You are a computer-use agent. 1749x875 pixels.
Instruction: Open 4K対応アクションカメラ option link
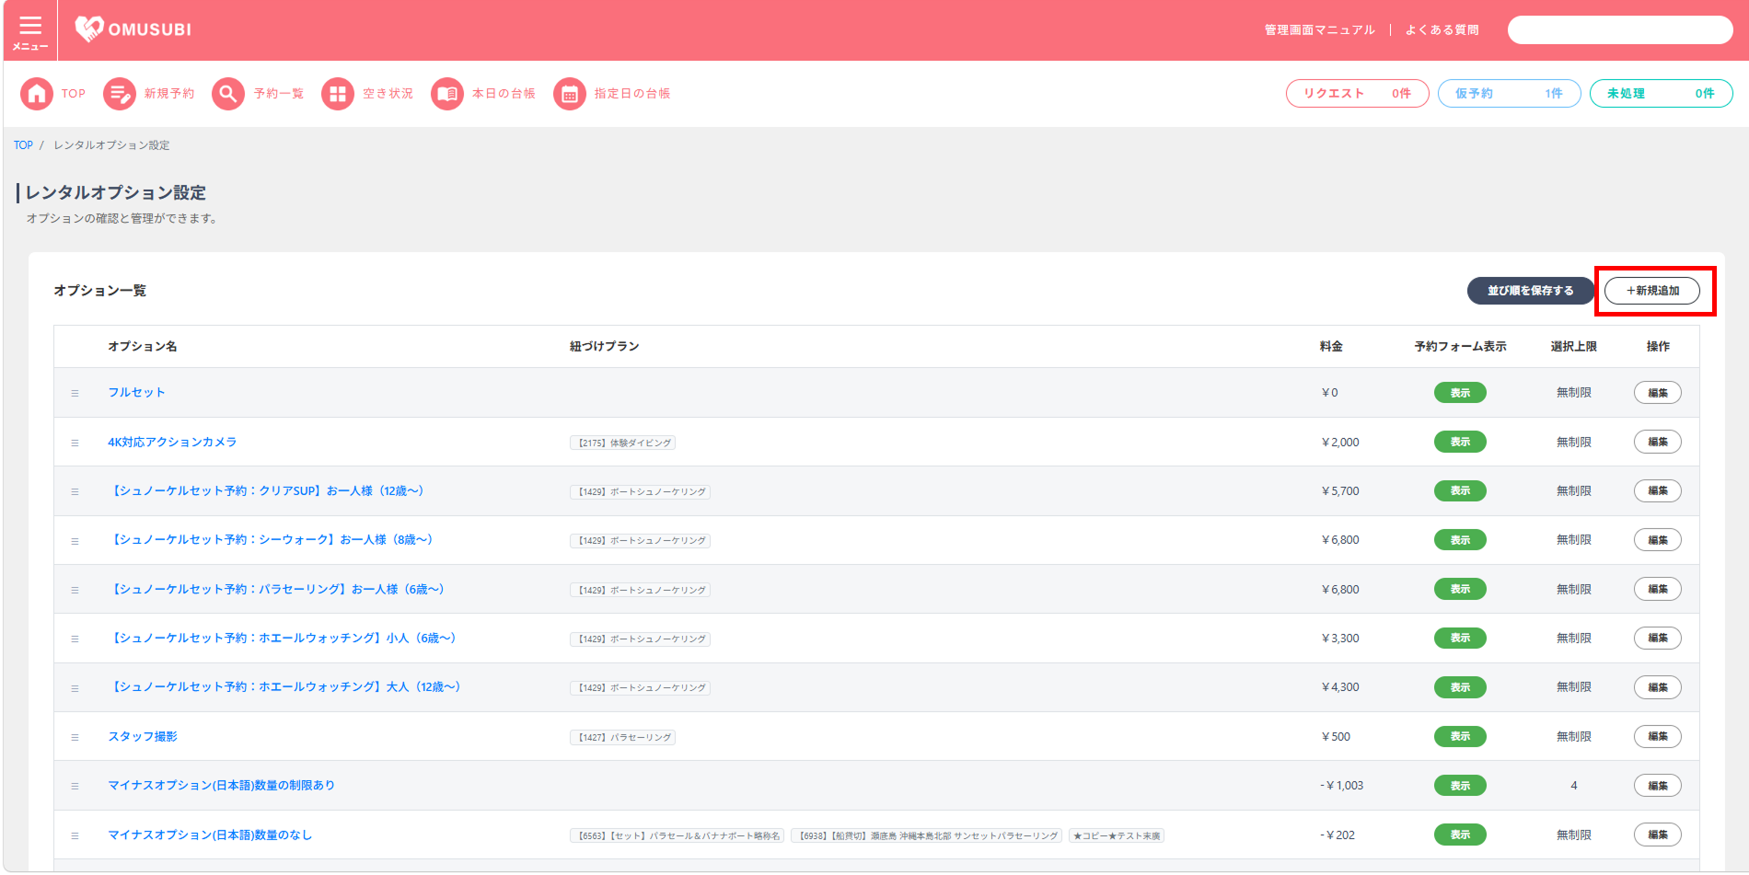point(172,443)
